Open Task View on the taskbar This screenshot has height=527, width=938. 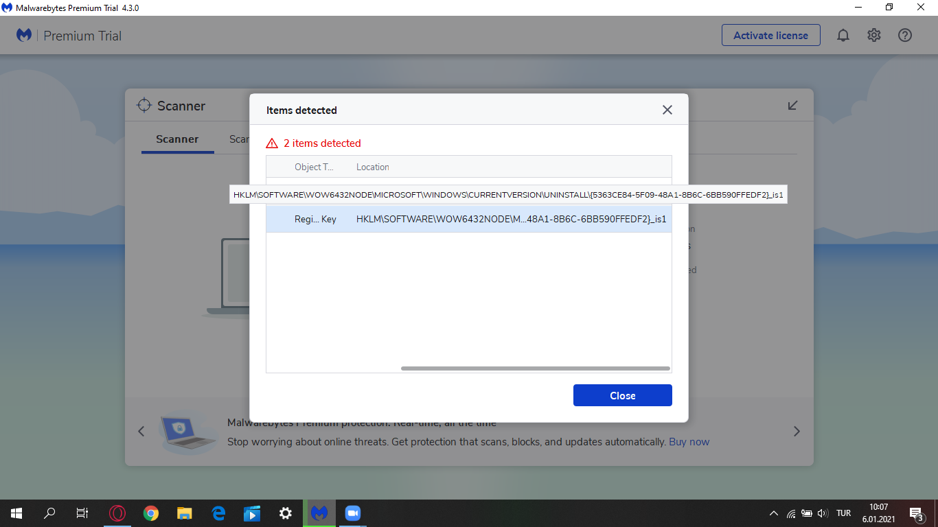coord(82,513)
